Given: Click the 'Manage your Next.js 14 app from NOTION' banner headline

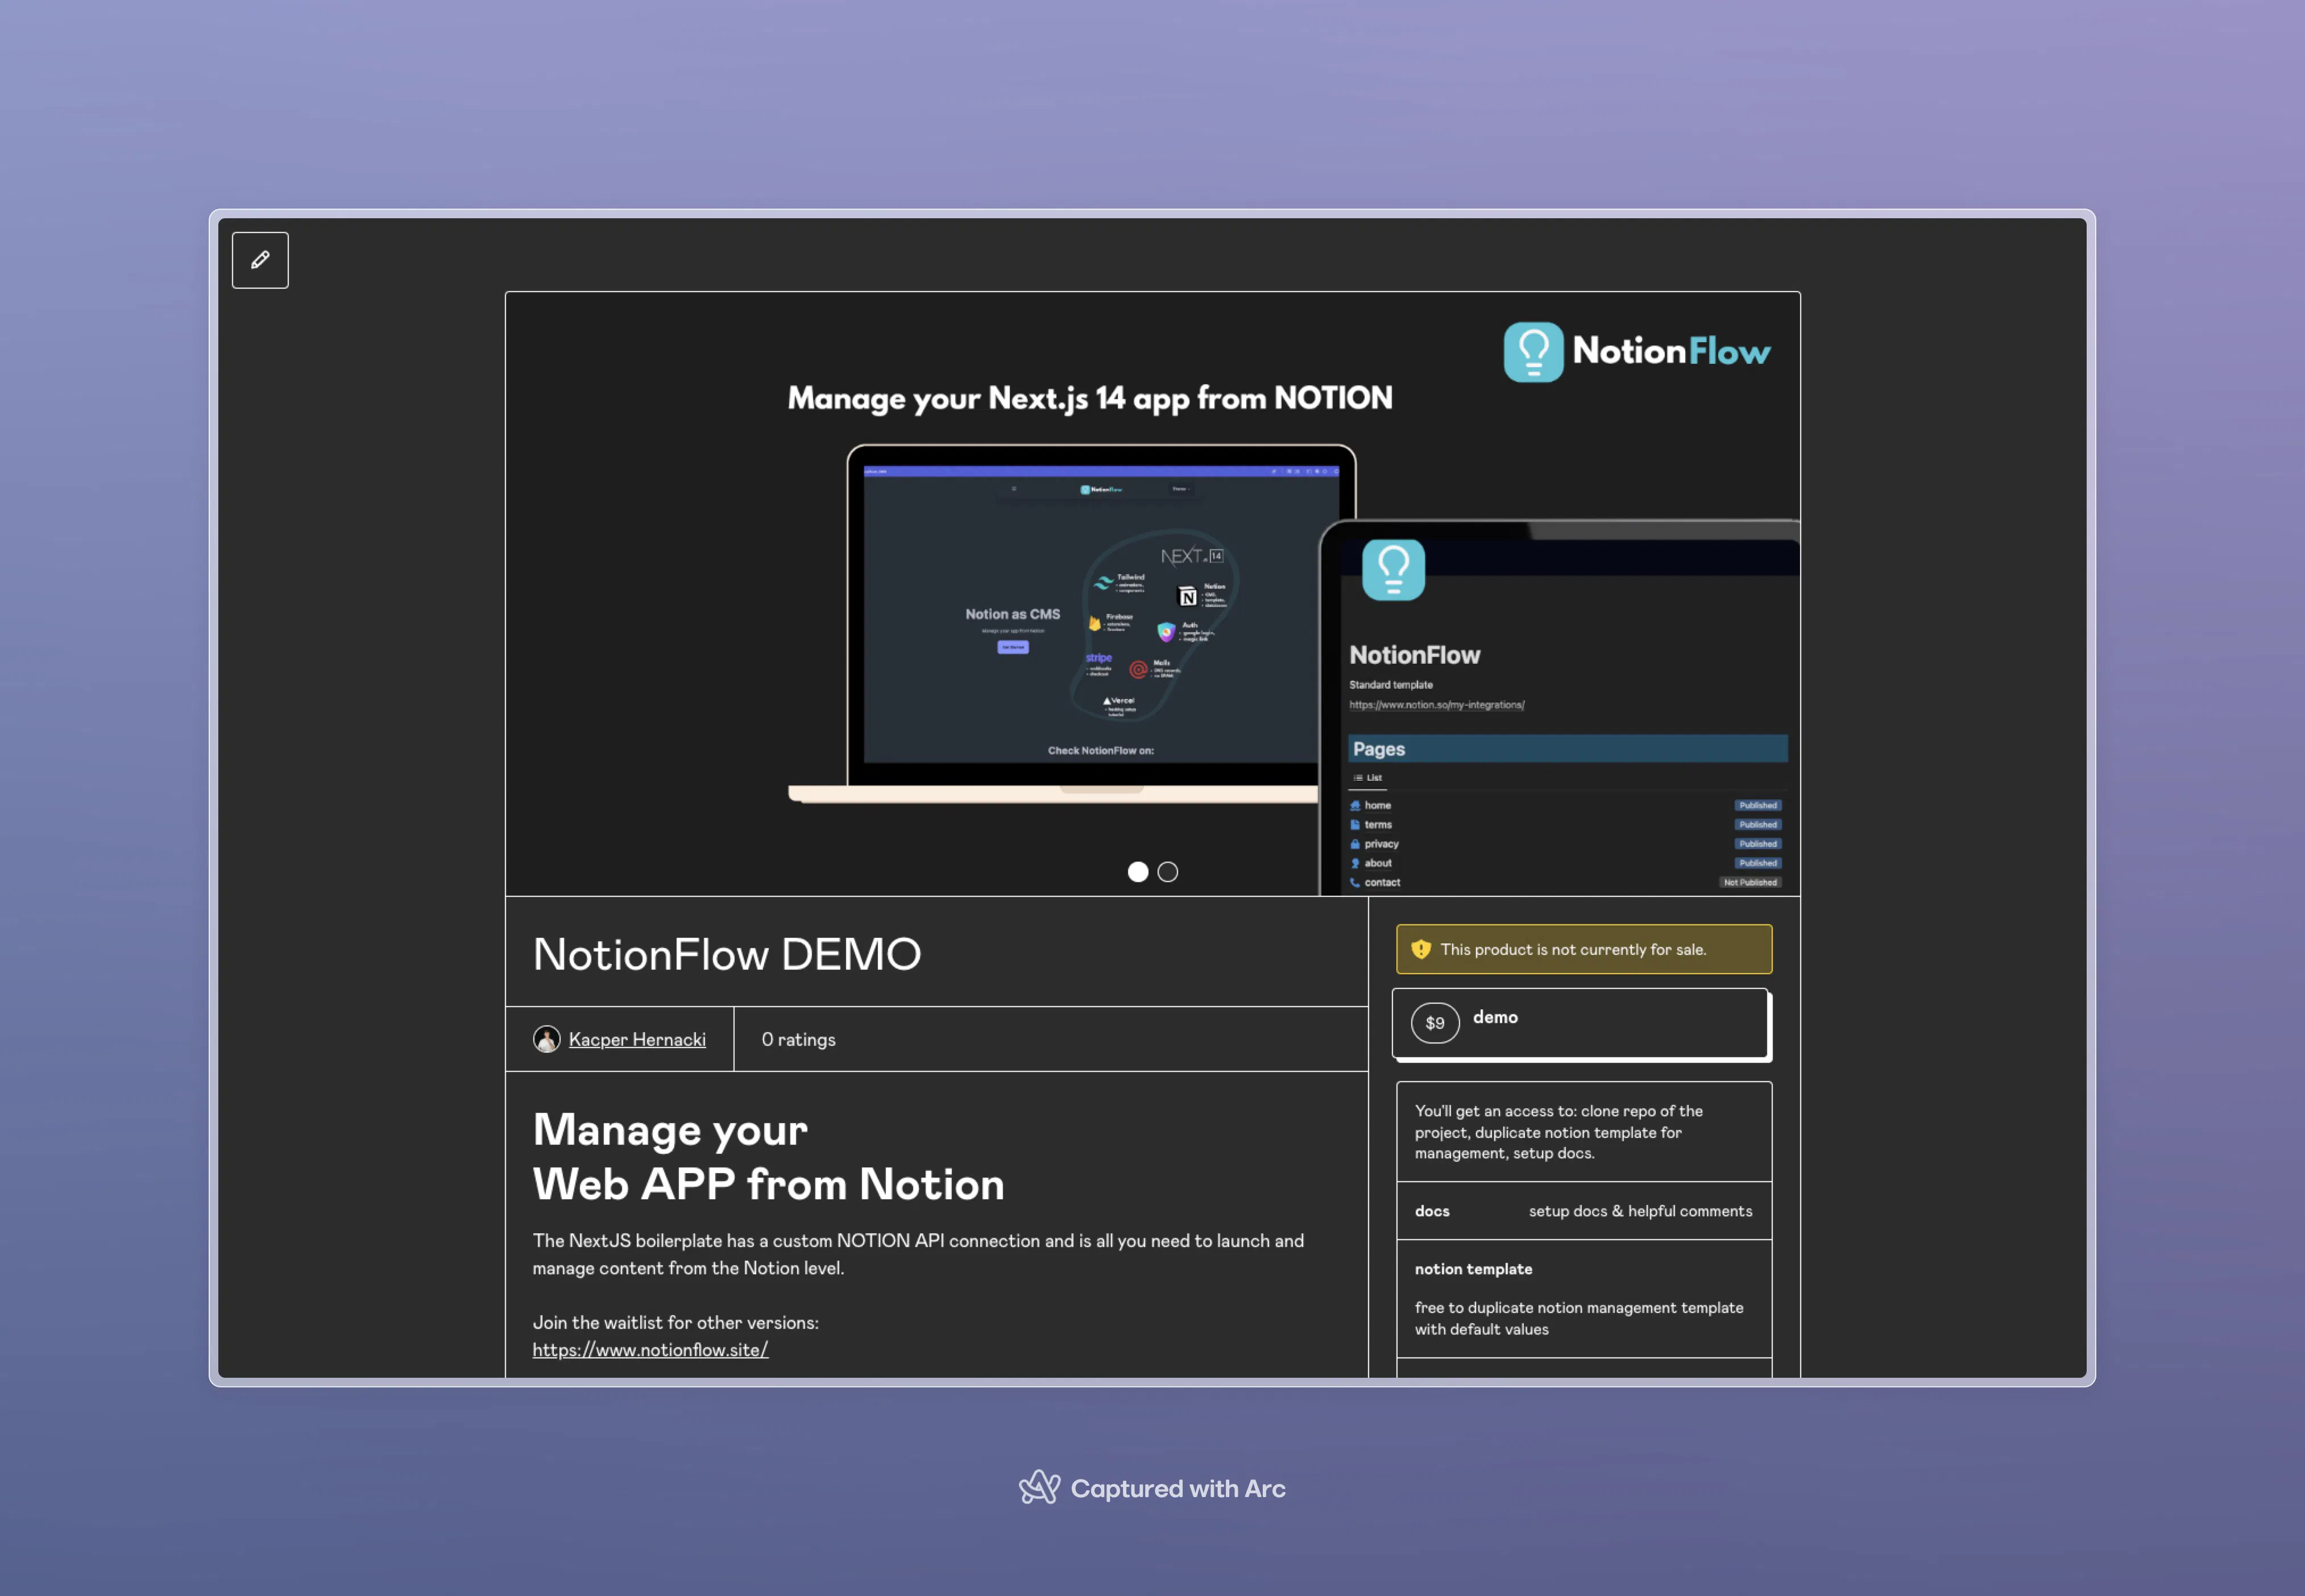Looking at the screenshot, I should click(x=1089, y=399).
